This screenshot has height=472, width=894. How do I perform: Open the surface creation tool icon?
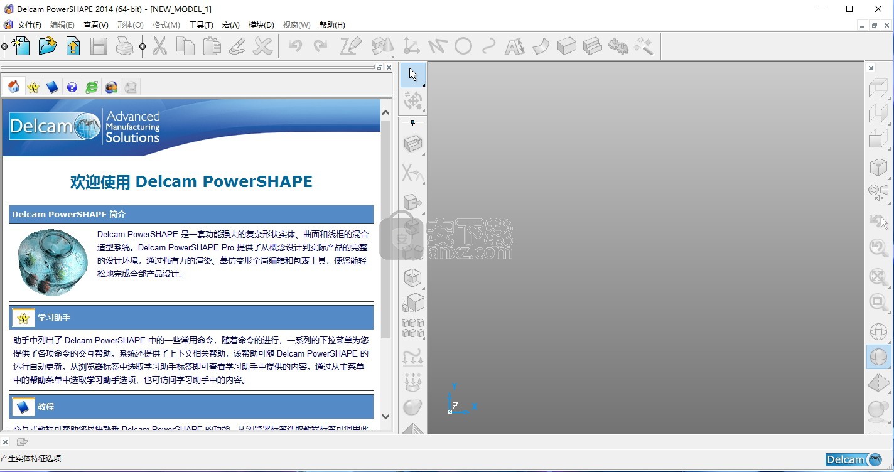click(x=541, y=46)
